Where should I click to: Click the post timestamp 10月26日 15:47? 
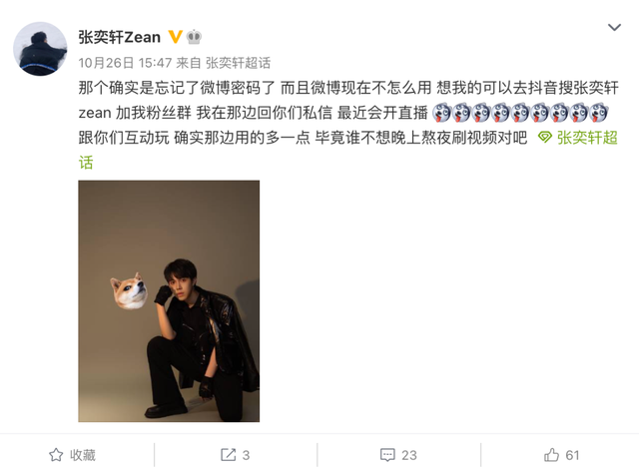point(125,63)
